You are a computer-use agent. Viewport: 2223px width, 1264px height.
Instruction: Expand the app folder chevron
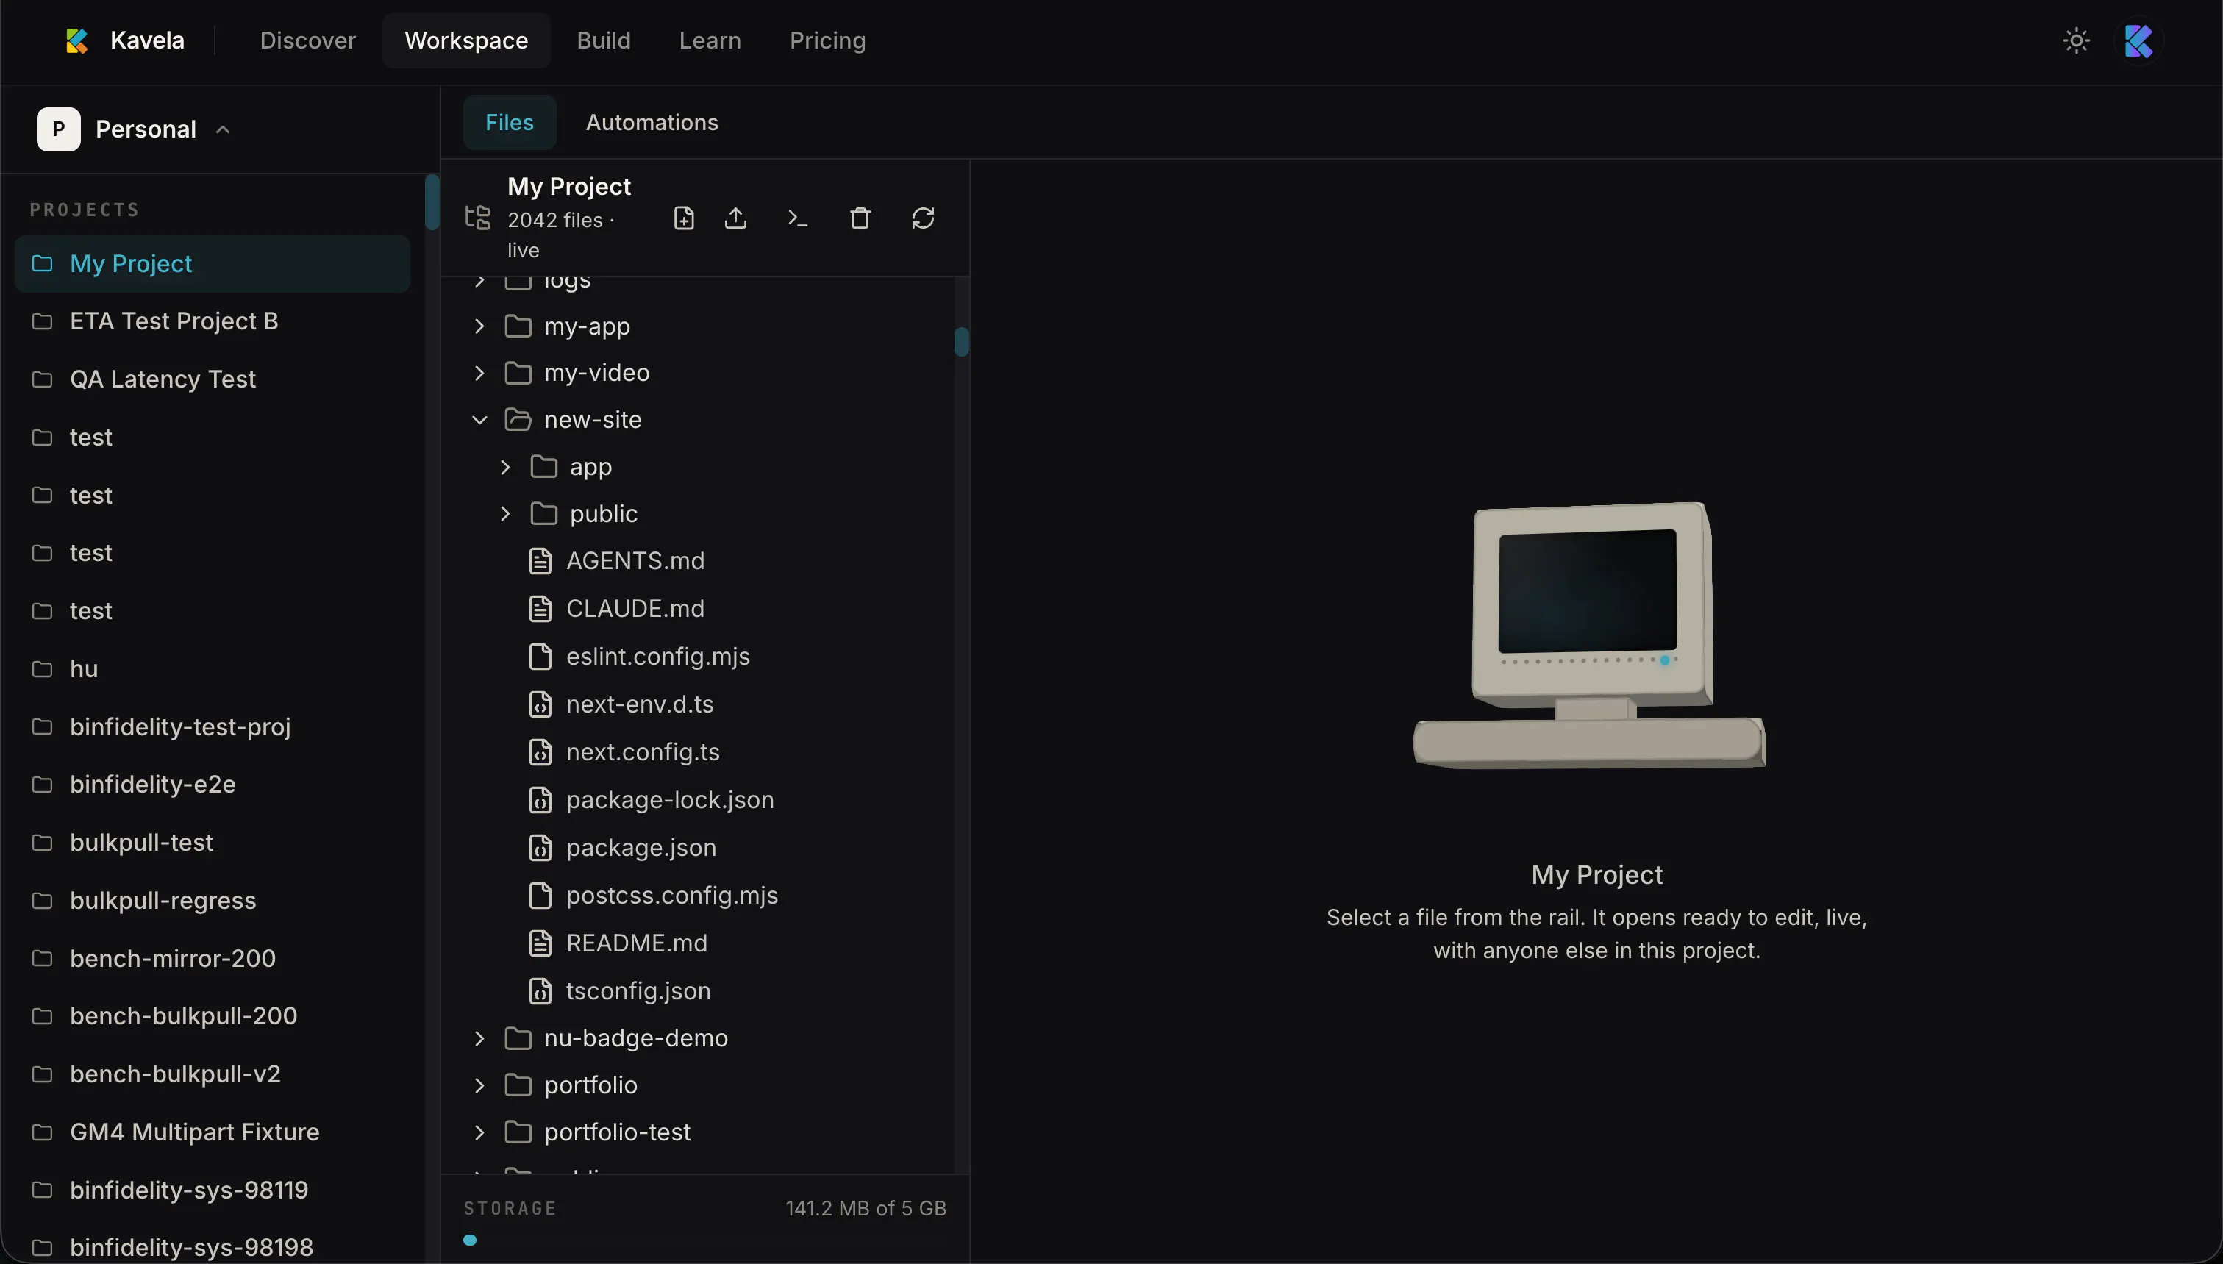point(505,467)
